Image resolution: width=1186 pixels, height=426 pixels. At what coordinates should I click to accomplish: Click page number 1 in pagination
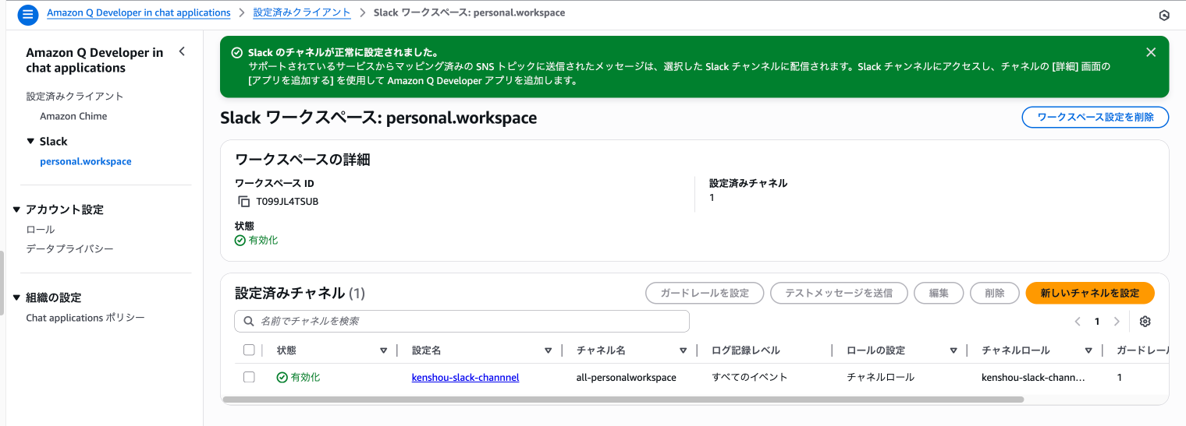1097,322
